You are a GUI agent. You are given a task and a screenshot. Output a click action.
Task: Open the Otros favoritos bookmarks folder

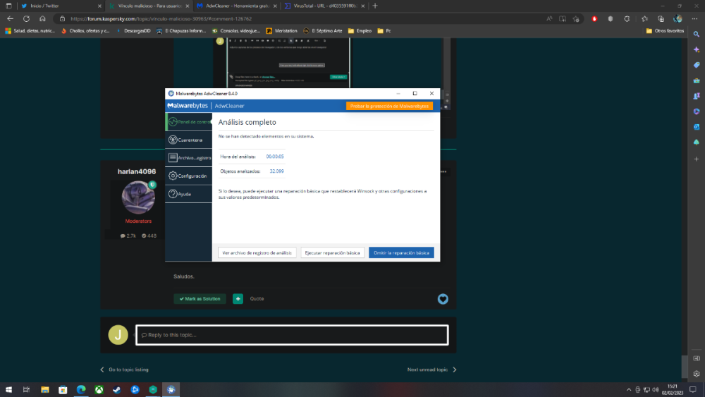click(665, 31)
